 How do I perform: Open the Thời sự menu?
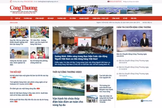click(x=18, y=18)
